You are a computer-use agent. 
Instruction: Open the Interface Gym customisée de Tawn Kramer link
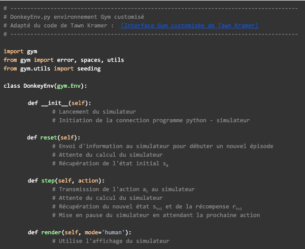tap(189, 25)
